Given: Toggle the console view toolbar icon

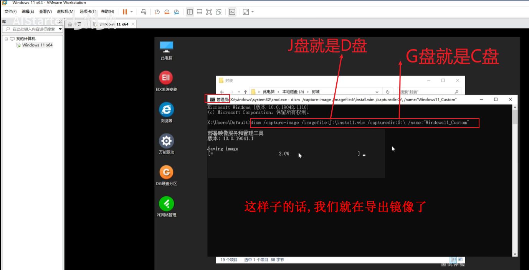Looking at the screenshot, I should click(232, 12).
